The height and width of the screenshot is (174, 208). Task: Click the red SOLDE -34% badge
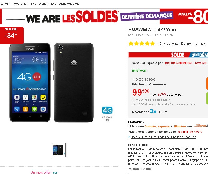point(12,35)
